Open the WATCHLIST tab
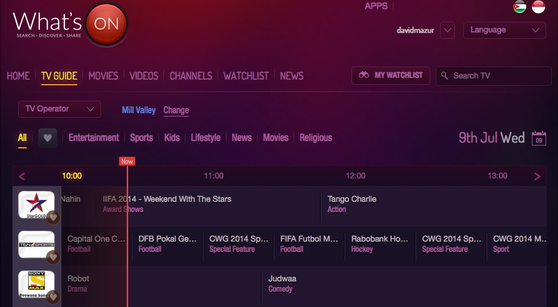This screenshot has height=307, width=558. tap(246, 76)
